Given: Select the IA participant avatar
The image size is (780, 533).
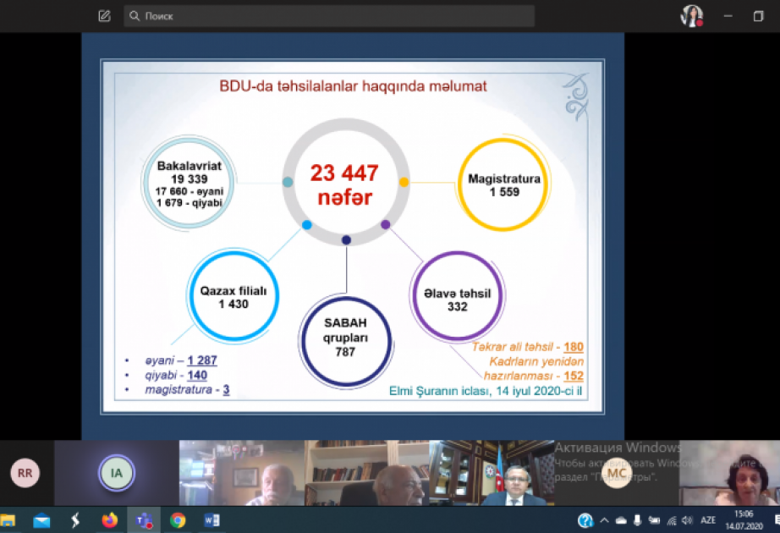Looking at the screenshot, I should coord(117,473).
